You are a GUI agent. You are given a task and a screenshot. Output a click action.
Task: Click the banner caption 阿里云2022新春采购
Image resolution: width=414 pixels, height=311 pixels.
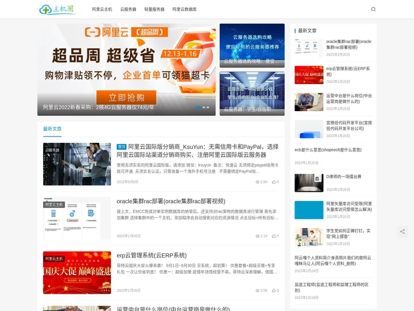98,107
